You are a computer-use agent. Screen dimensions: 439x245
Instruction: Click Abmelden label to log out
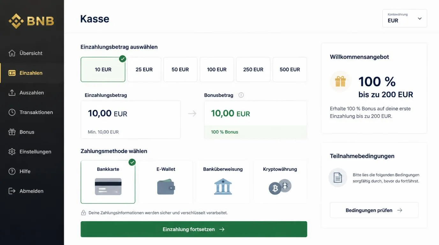click(x=31, y=191)
